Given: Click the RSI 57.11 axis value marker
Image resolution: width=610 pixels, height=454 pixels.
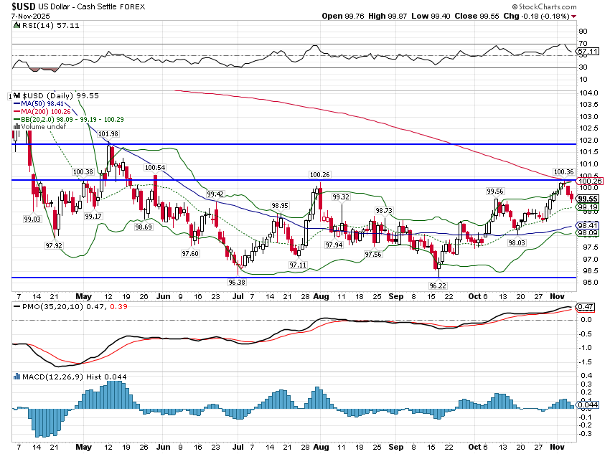Looking at the screenshot, I should (588, 52).
